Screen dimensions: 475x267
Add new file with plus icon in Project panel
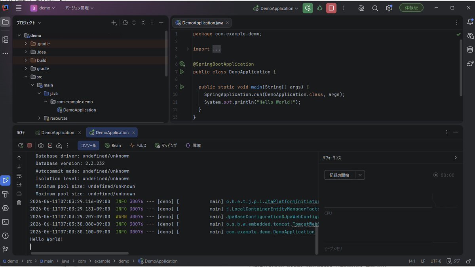point(114,23)
